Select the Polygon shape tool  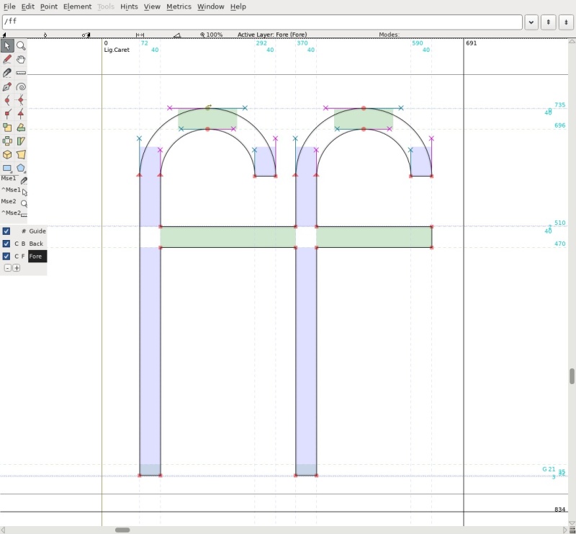pos(21,168)
